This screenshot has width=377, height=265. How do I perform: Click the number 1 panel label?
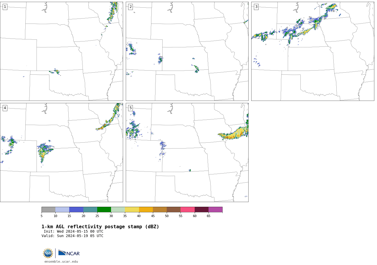[x=5, y=7]
